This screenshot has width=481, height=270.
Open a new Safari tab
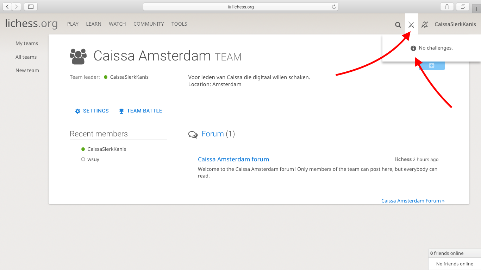(476, 9)
